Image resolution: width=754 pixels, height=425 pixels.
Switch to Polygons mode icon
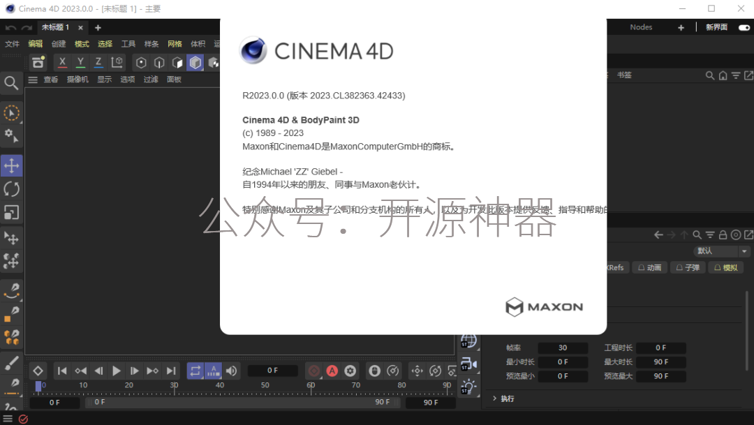pyautogui.click(x=177, y=63)
